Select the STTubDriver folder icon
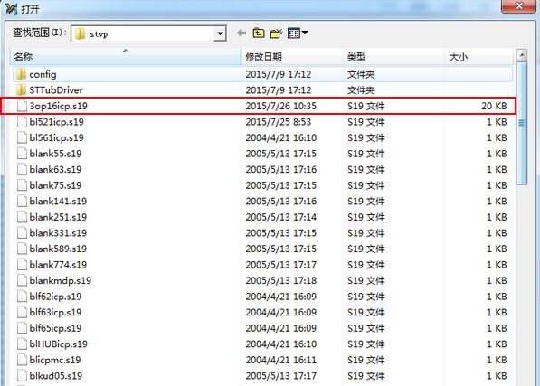The image size is (540, 386). pyautogui.click(x=21, y=89)
